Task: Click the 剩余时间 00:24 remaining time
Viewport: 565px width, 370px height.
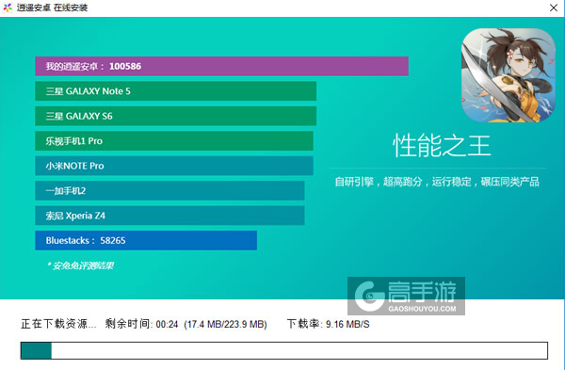Action: click(x=141, y=324)
